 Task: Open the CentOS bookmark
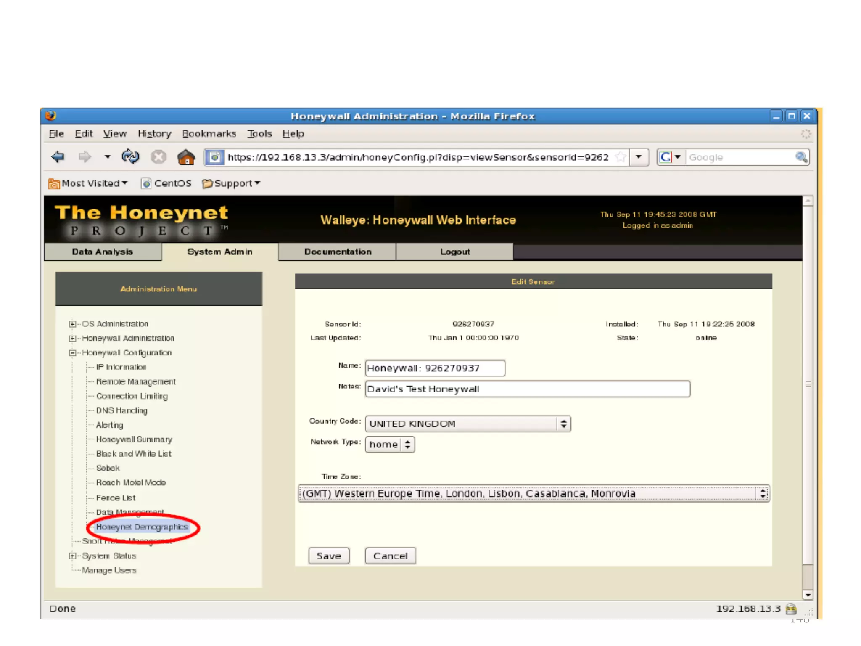pos(166,183)
